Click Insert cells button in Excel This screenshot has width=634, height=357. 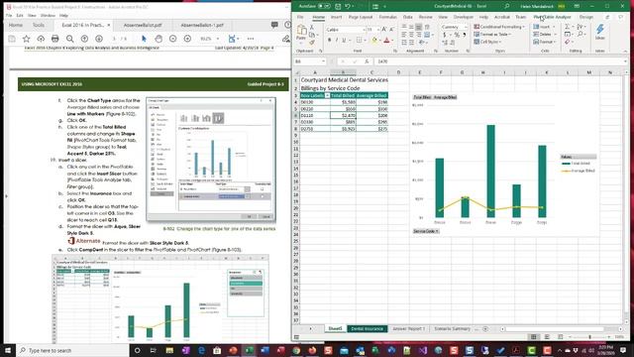pyautogui.click(x=544, y=27)
